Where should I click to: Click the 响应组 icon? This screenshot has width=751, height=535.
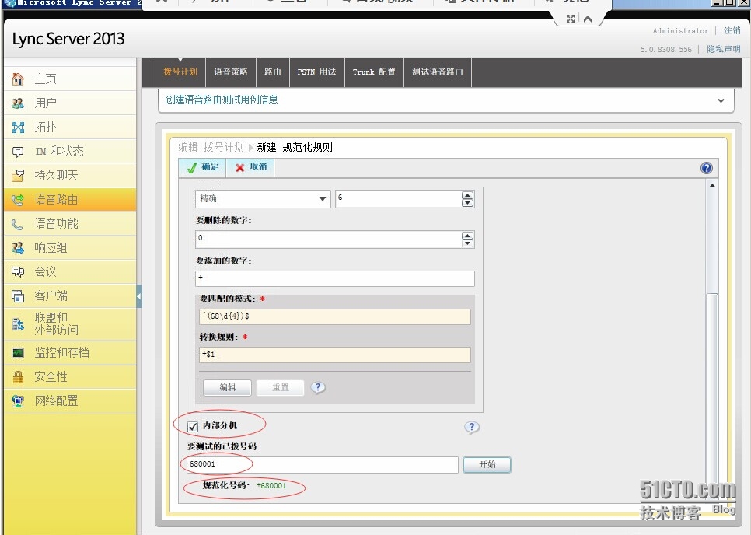[x=18, y=248]
